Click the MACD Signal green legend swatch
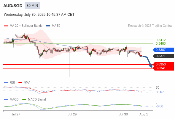Image resolution: width=175 pixels, height=119 pixels. (24, 100)
